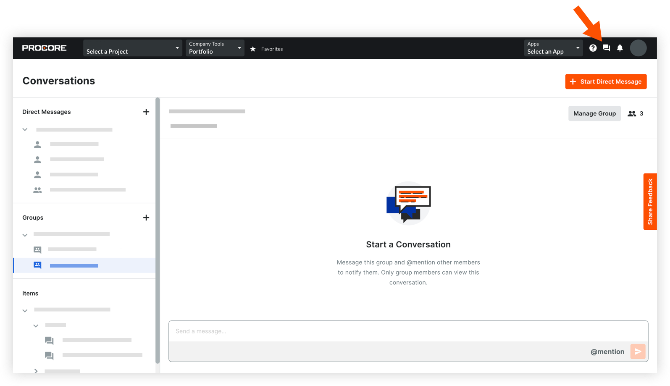
Task: Open the user profile avatar
Action: 638,48
